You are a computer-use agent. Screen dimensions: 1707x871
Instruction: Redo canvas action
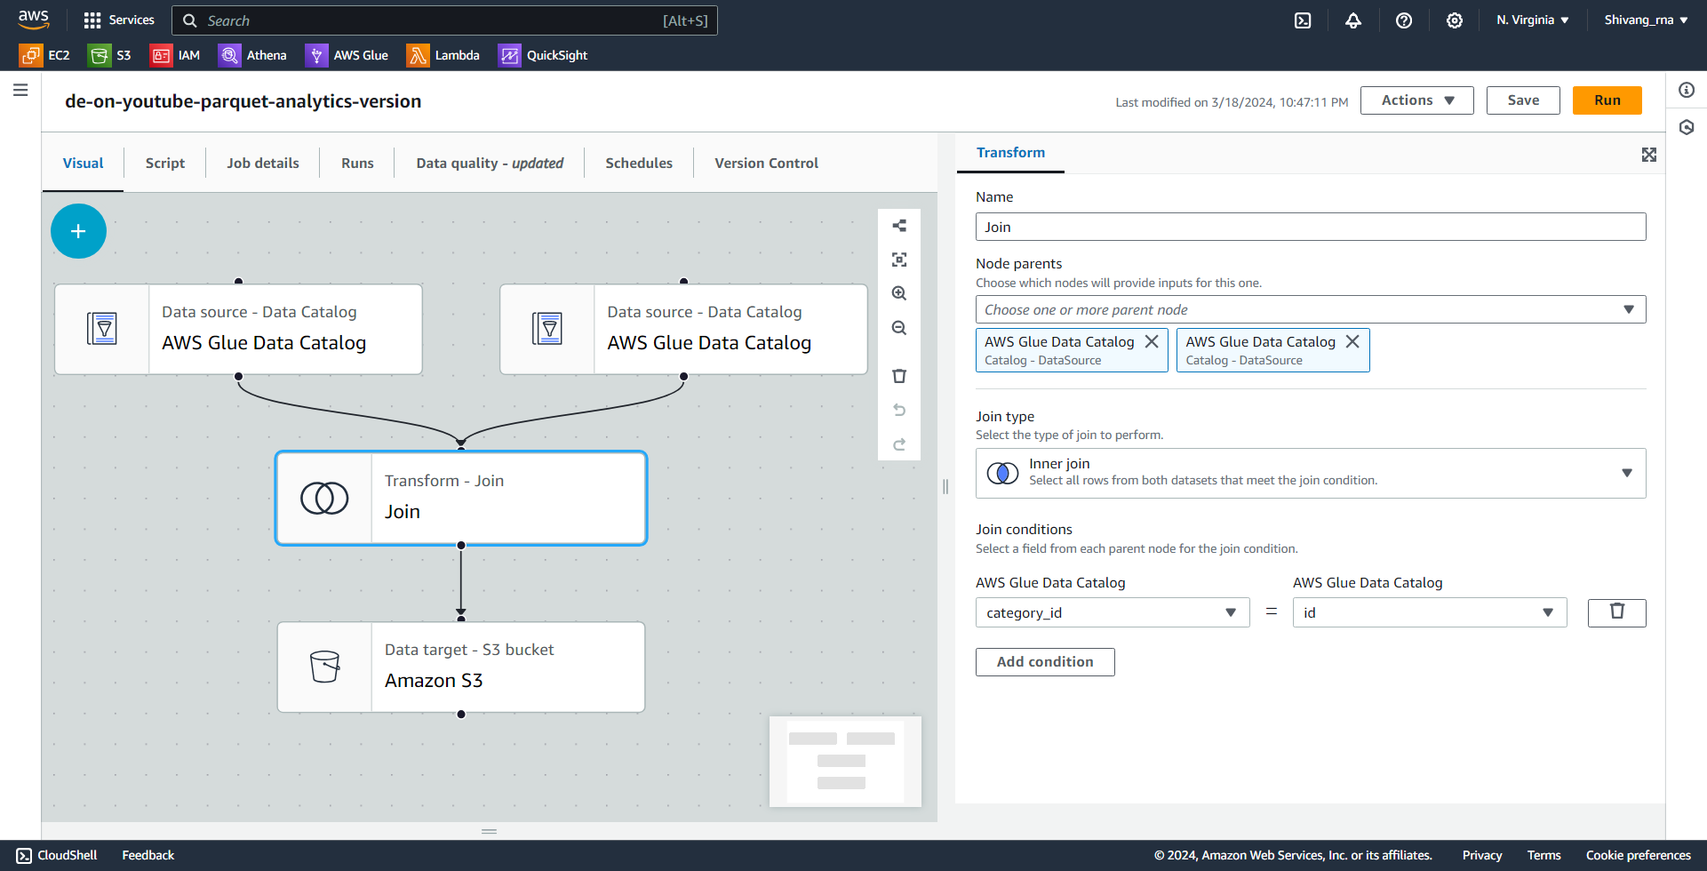click(899, 444)
